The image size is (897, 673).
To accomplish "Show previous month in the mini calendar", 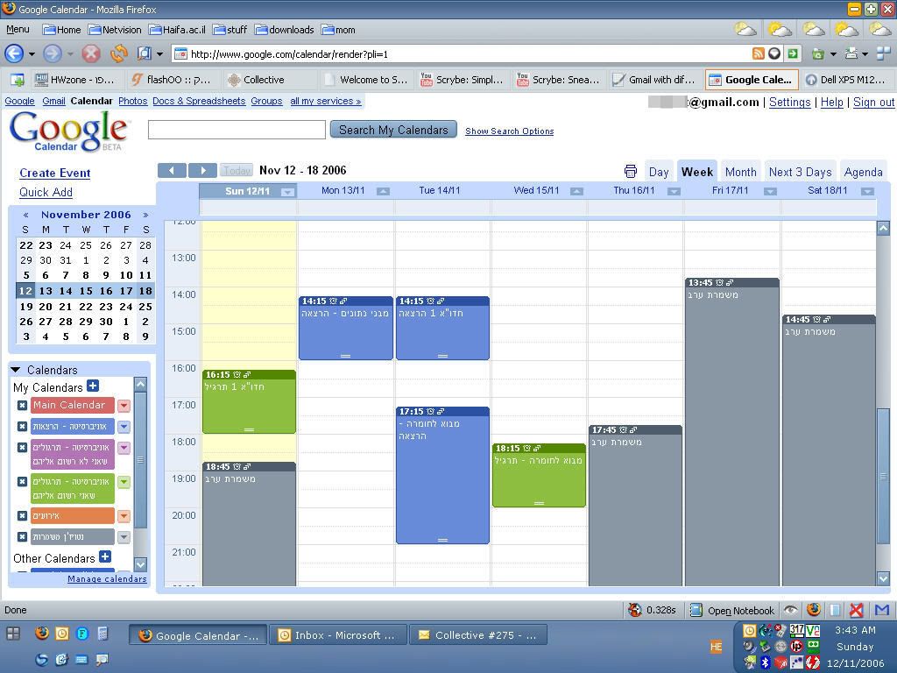I will 25,216.
